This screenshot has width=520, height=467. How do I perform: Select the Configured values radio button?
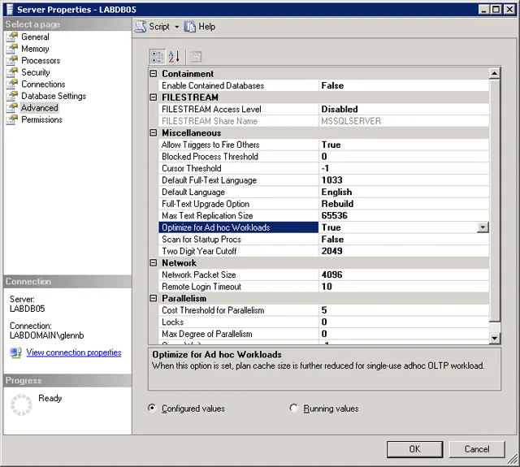click(153, 409)
